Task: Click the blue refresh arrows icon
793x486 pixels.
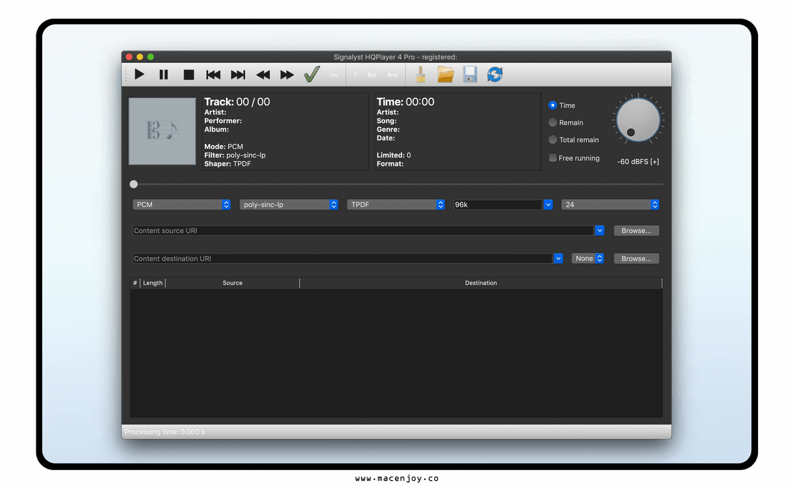Action: coord(495,74)
